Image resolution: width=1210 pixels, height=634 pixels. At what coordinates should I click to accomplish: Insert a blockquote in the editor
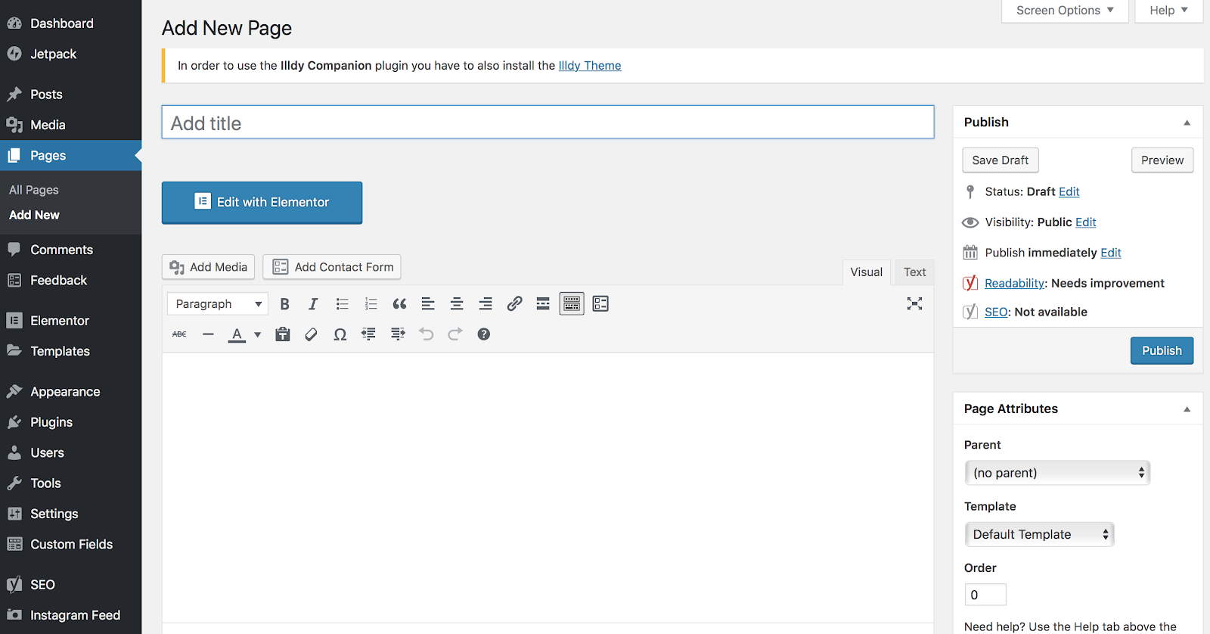399,304
